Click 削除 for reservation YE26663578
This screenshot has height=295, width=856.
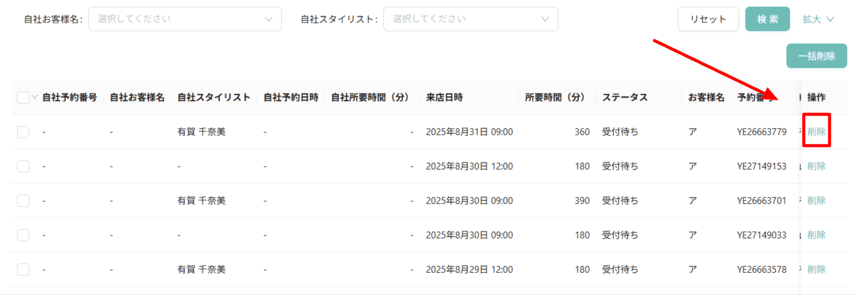pos(817,269)
